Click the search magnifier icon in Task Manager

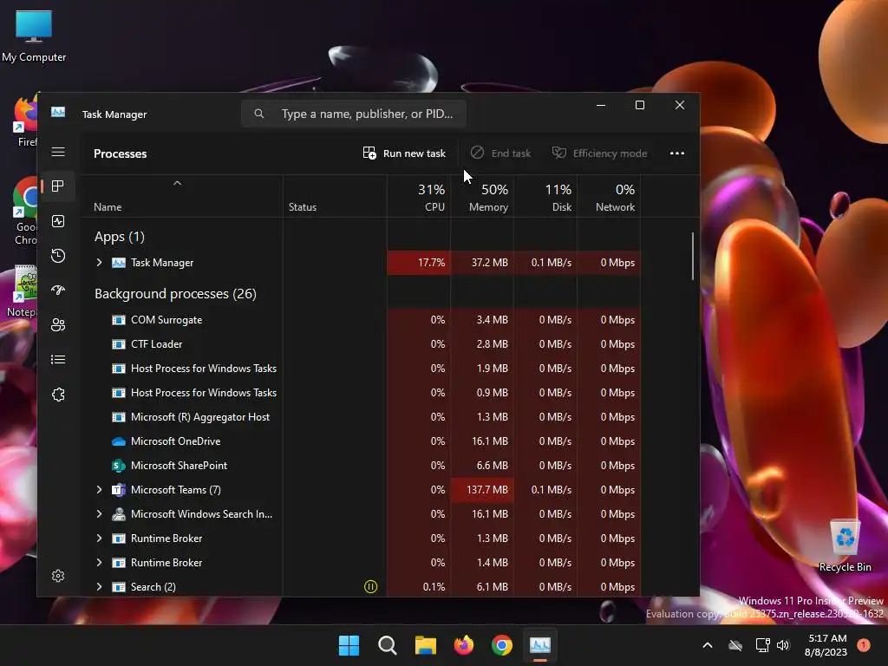click(x=258, y=114)
